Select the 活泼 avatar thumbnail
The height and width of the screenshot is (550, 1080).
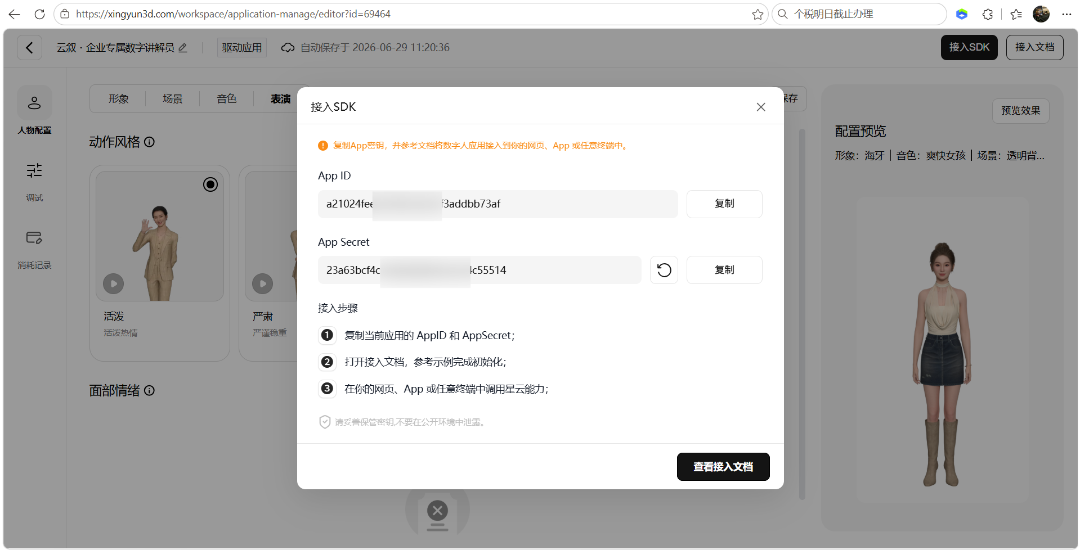click(160, 236)
